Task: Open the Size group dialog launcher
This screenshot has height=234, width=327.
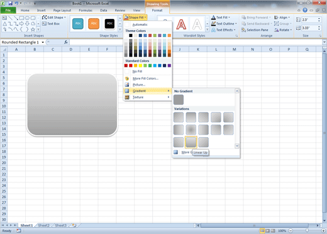Action: click(320, 36)
